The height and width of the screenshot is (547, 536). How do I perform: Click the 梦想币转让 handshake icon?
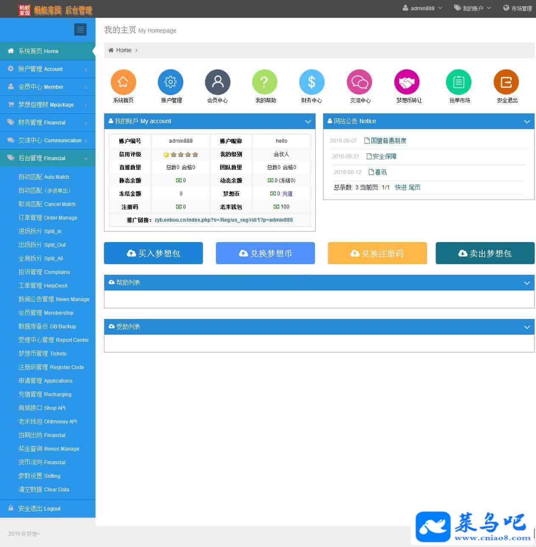tap(407, 82)
